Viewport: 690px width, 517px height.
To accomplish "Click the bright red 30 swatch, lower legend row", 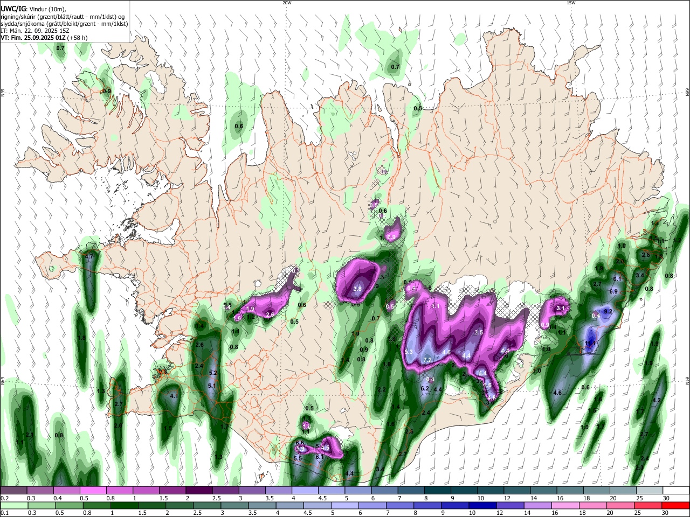I will (676, 505).
